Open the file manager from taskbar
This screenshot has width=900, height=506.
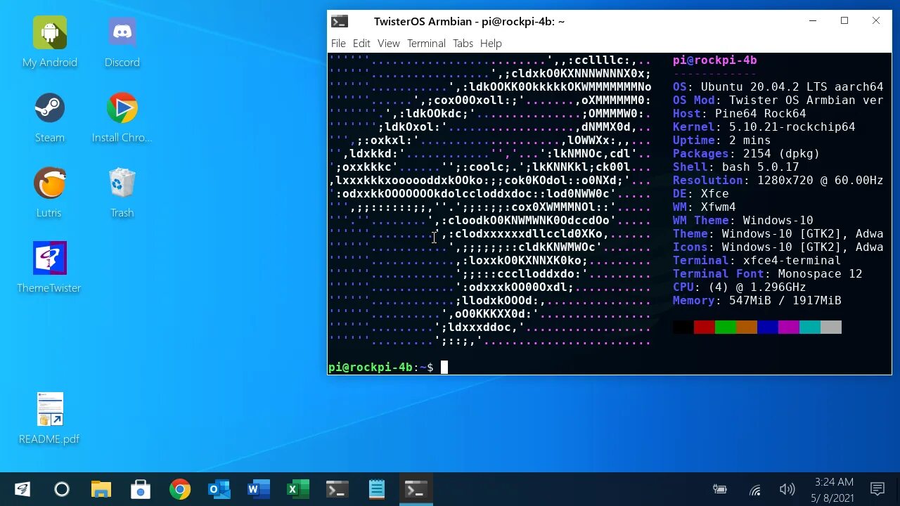point(101,489)
